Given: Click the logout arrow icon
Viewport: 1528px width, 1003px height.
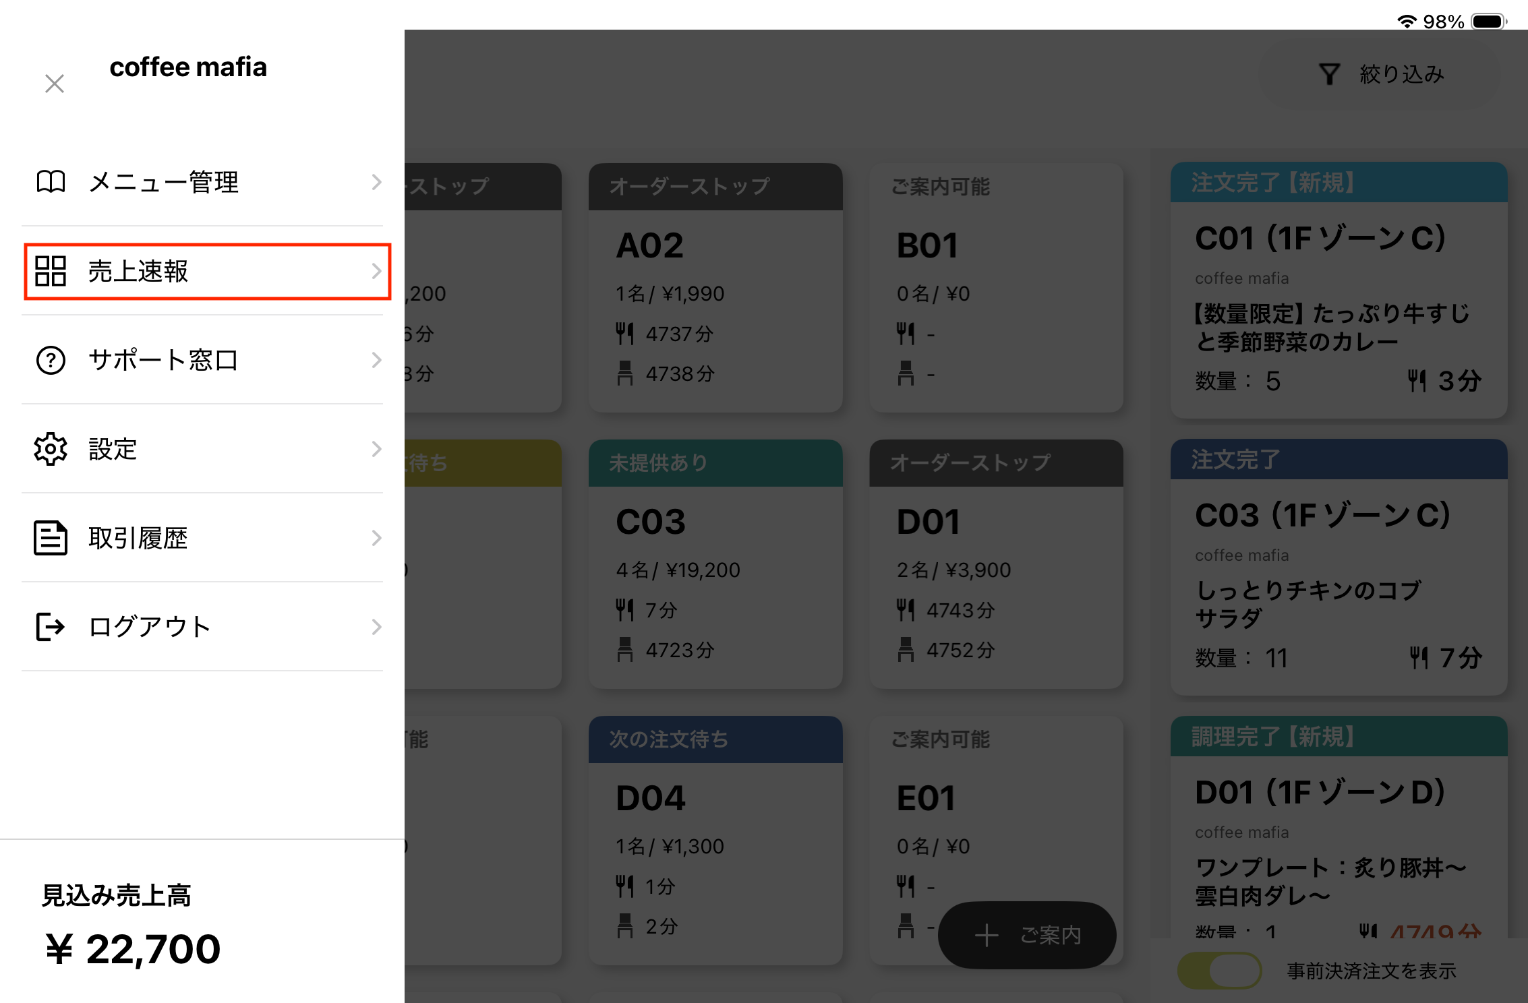Looking at the screenshot, I should (51, 627).
